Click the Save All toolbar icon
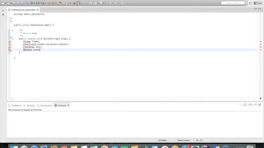Viewport: 264px width, 148px height. [x=18, y=3]
